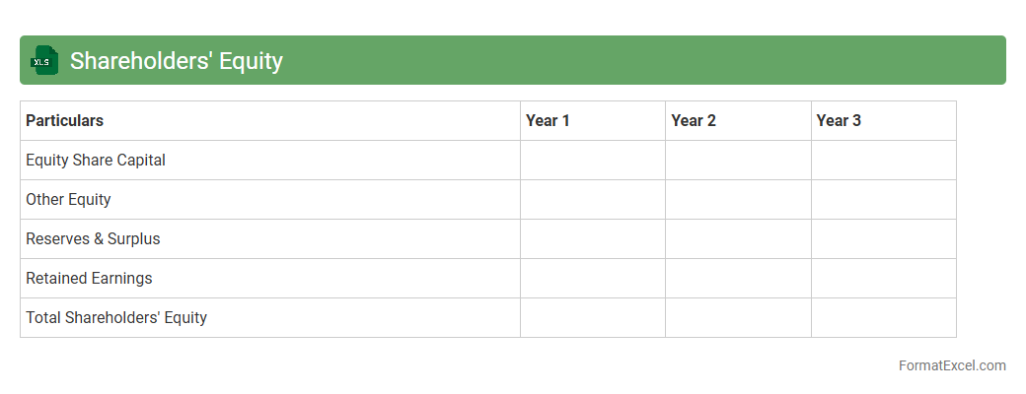Click the Retained Earnings row label
The image size is (1026, 394).
tap(89, 278)
